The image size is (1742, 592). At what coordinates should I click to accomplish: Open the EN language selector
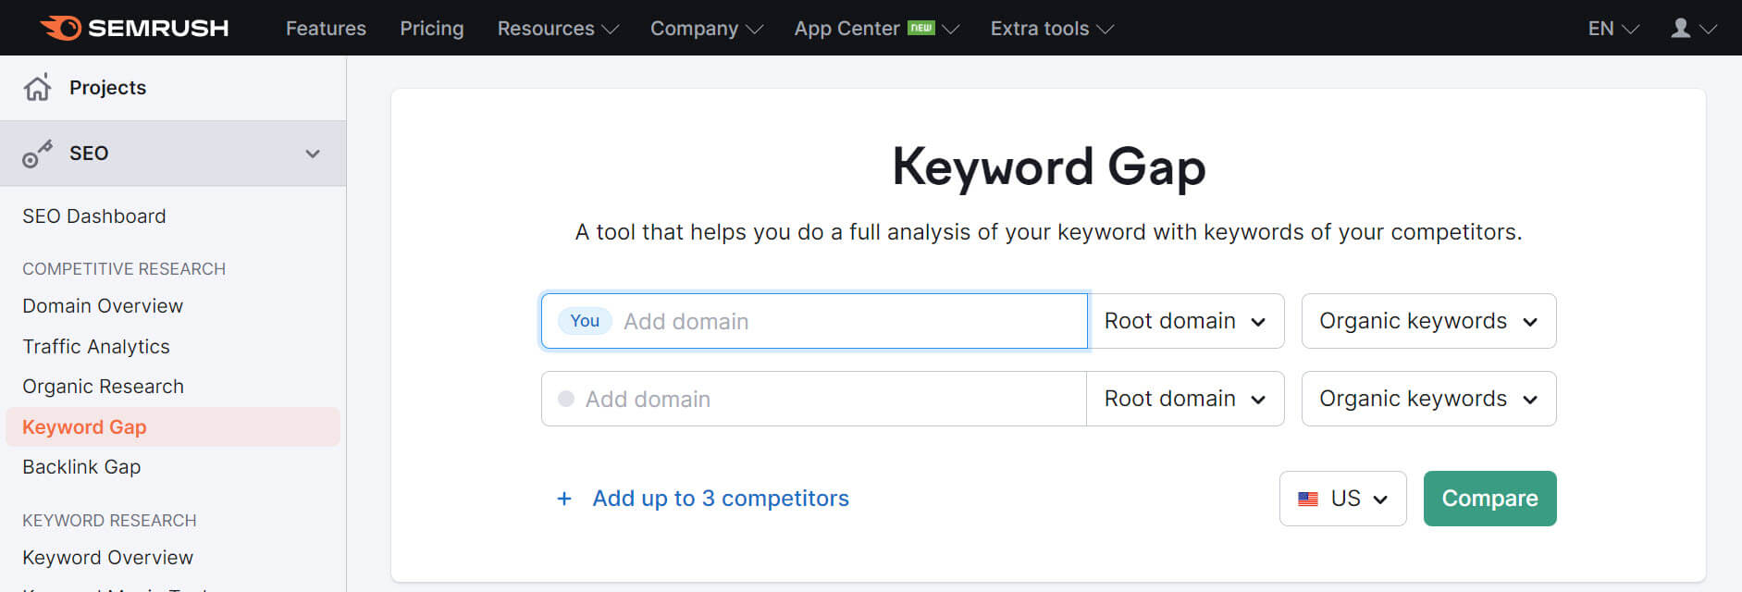coord(1613,29)
